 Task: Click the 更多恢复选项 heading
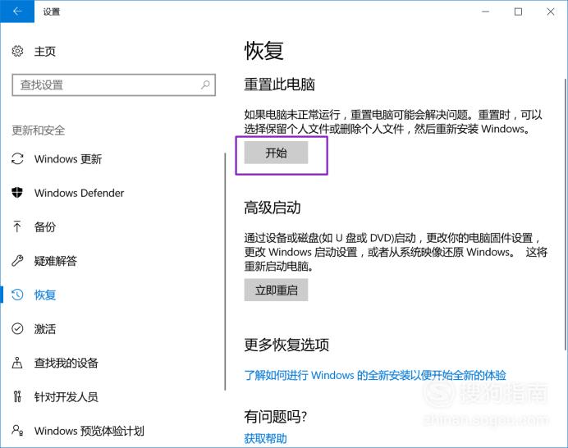point(286,345)
